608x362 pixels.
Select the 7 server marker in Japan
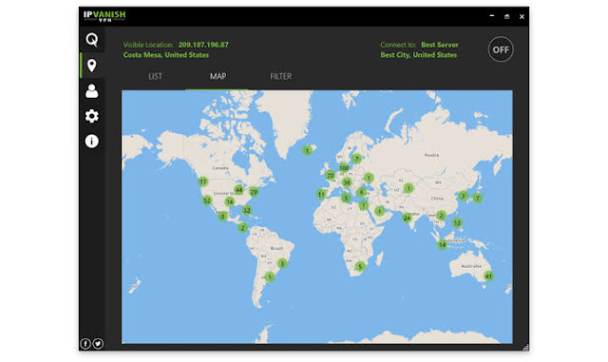[x=477, y=199]
